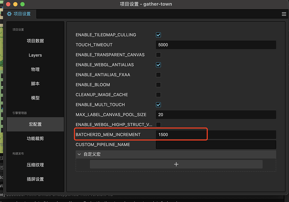The width and height of the screenshot is (289, 202).
Task: Open 压缩纹理 in sidebar
Action: click(x=35, y=165)
